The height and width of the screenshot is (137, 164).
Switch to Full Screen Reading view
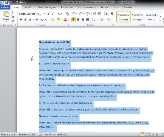tap(146, 134)
